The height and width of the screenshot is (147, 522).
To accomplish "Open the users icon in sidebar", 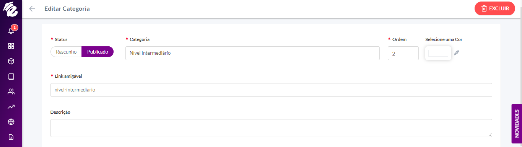I will [11, 91].
